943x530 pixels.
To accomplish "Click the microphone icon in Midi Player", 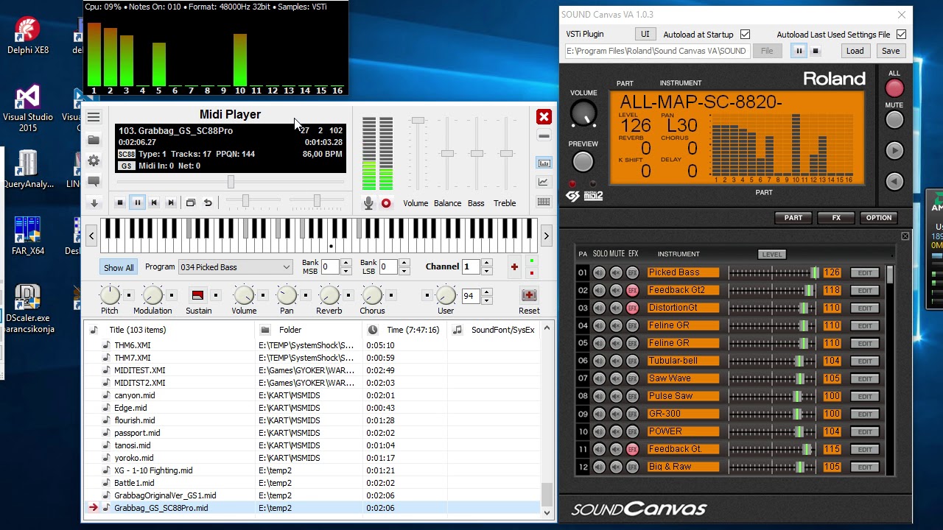I will [368, 203].
